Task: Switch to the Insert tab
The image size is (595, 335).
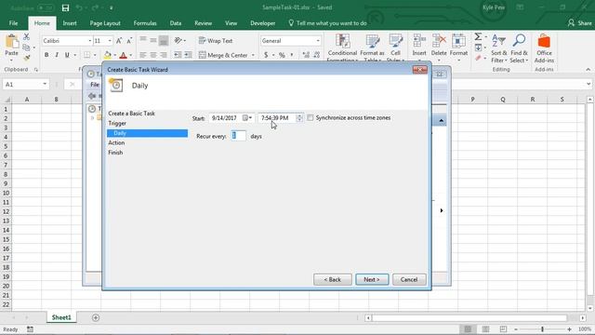Action: pos(70,23)
